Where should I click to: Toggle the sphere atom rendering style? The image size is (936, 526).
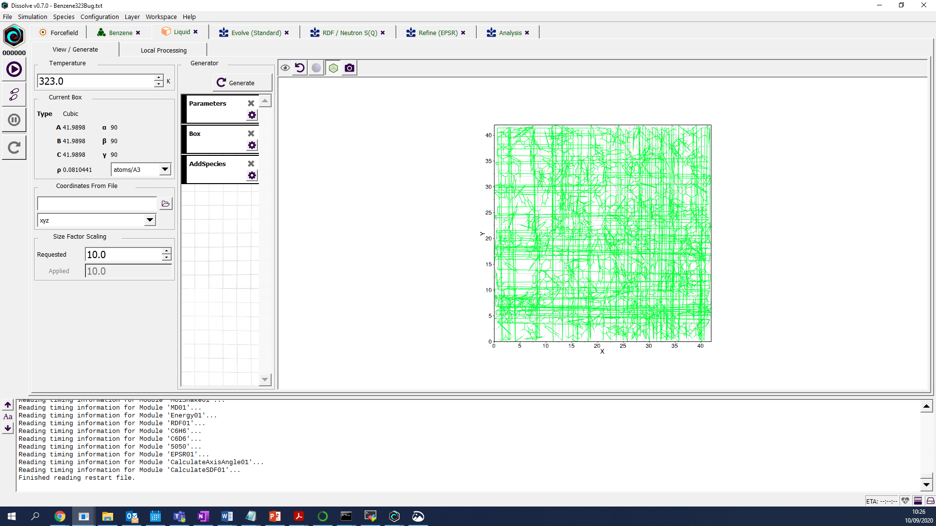(x=316, y=68)
